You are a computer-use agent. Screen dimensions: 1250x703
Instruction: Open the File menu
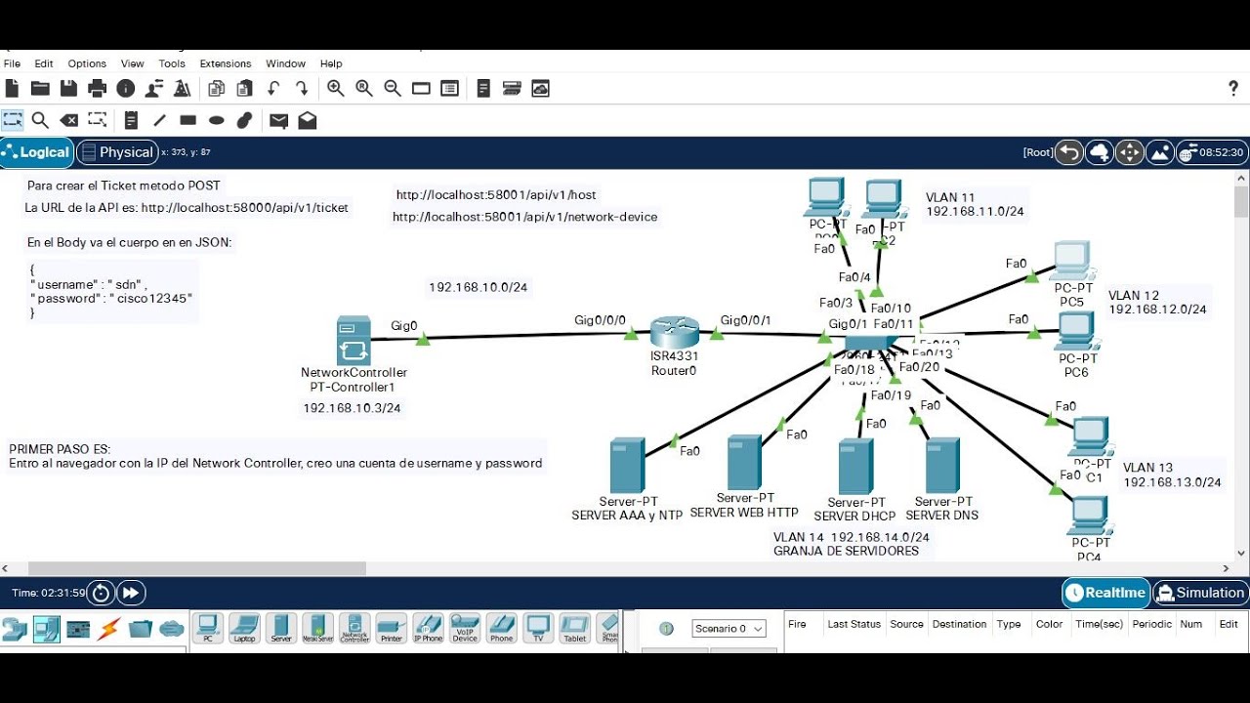pyautogui.click(x=12, y=63)
